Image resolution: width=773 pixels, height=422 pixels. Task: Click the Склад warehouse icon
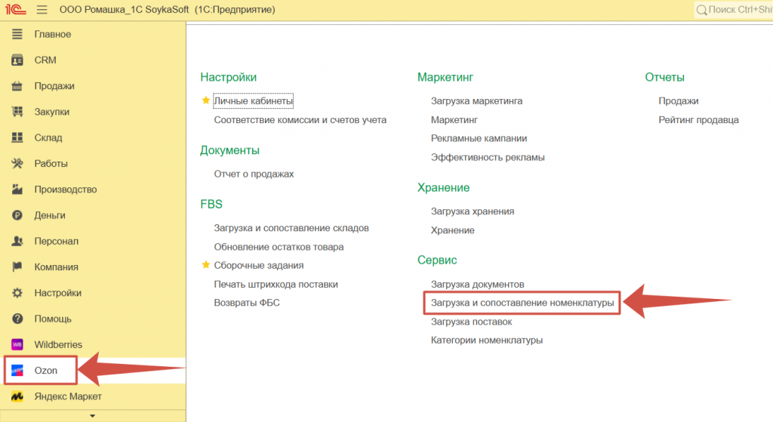(x=17, y=137)
